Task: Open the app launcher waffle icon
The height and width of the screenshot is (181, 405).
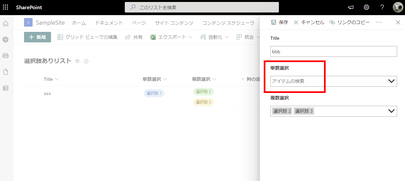Action: pyautogui.click(x=6, y=7)
